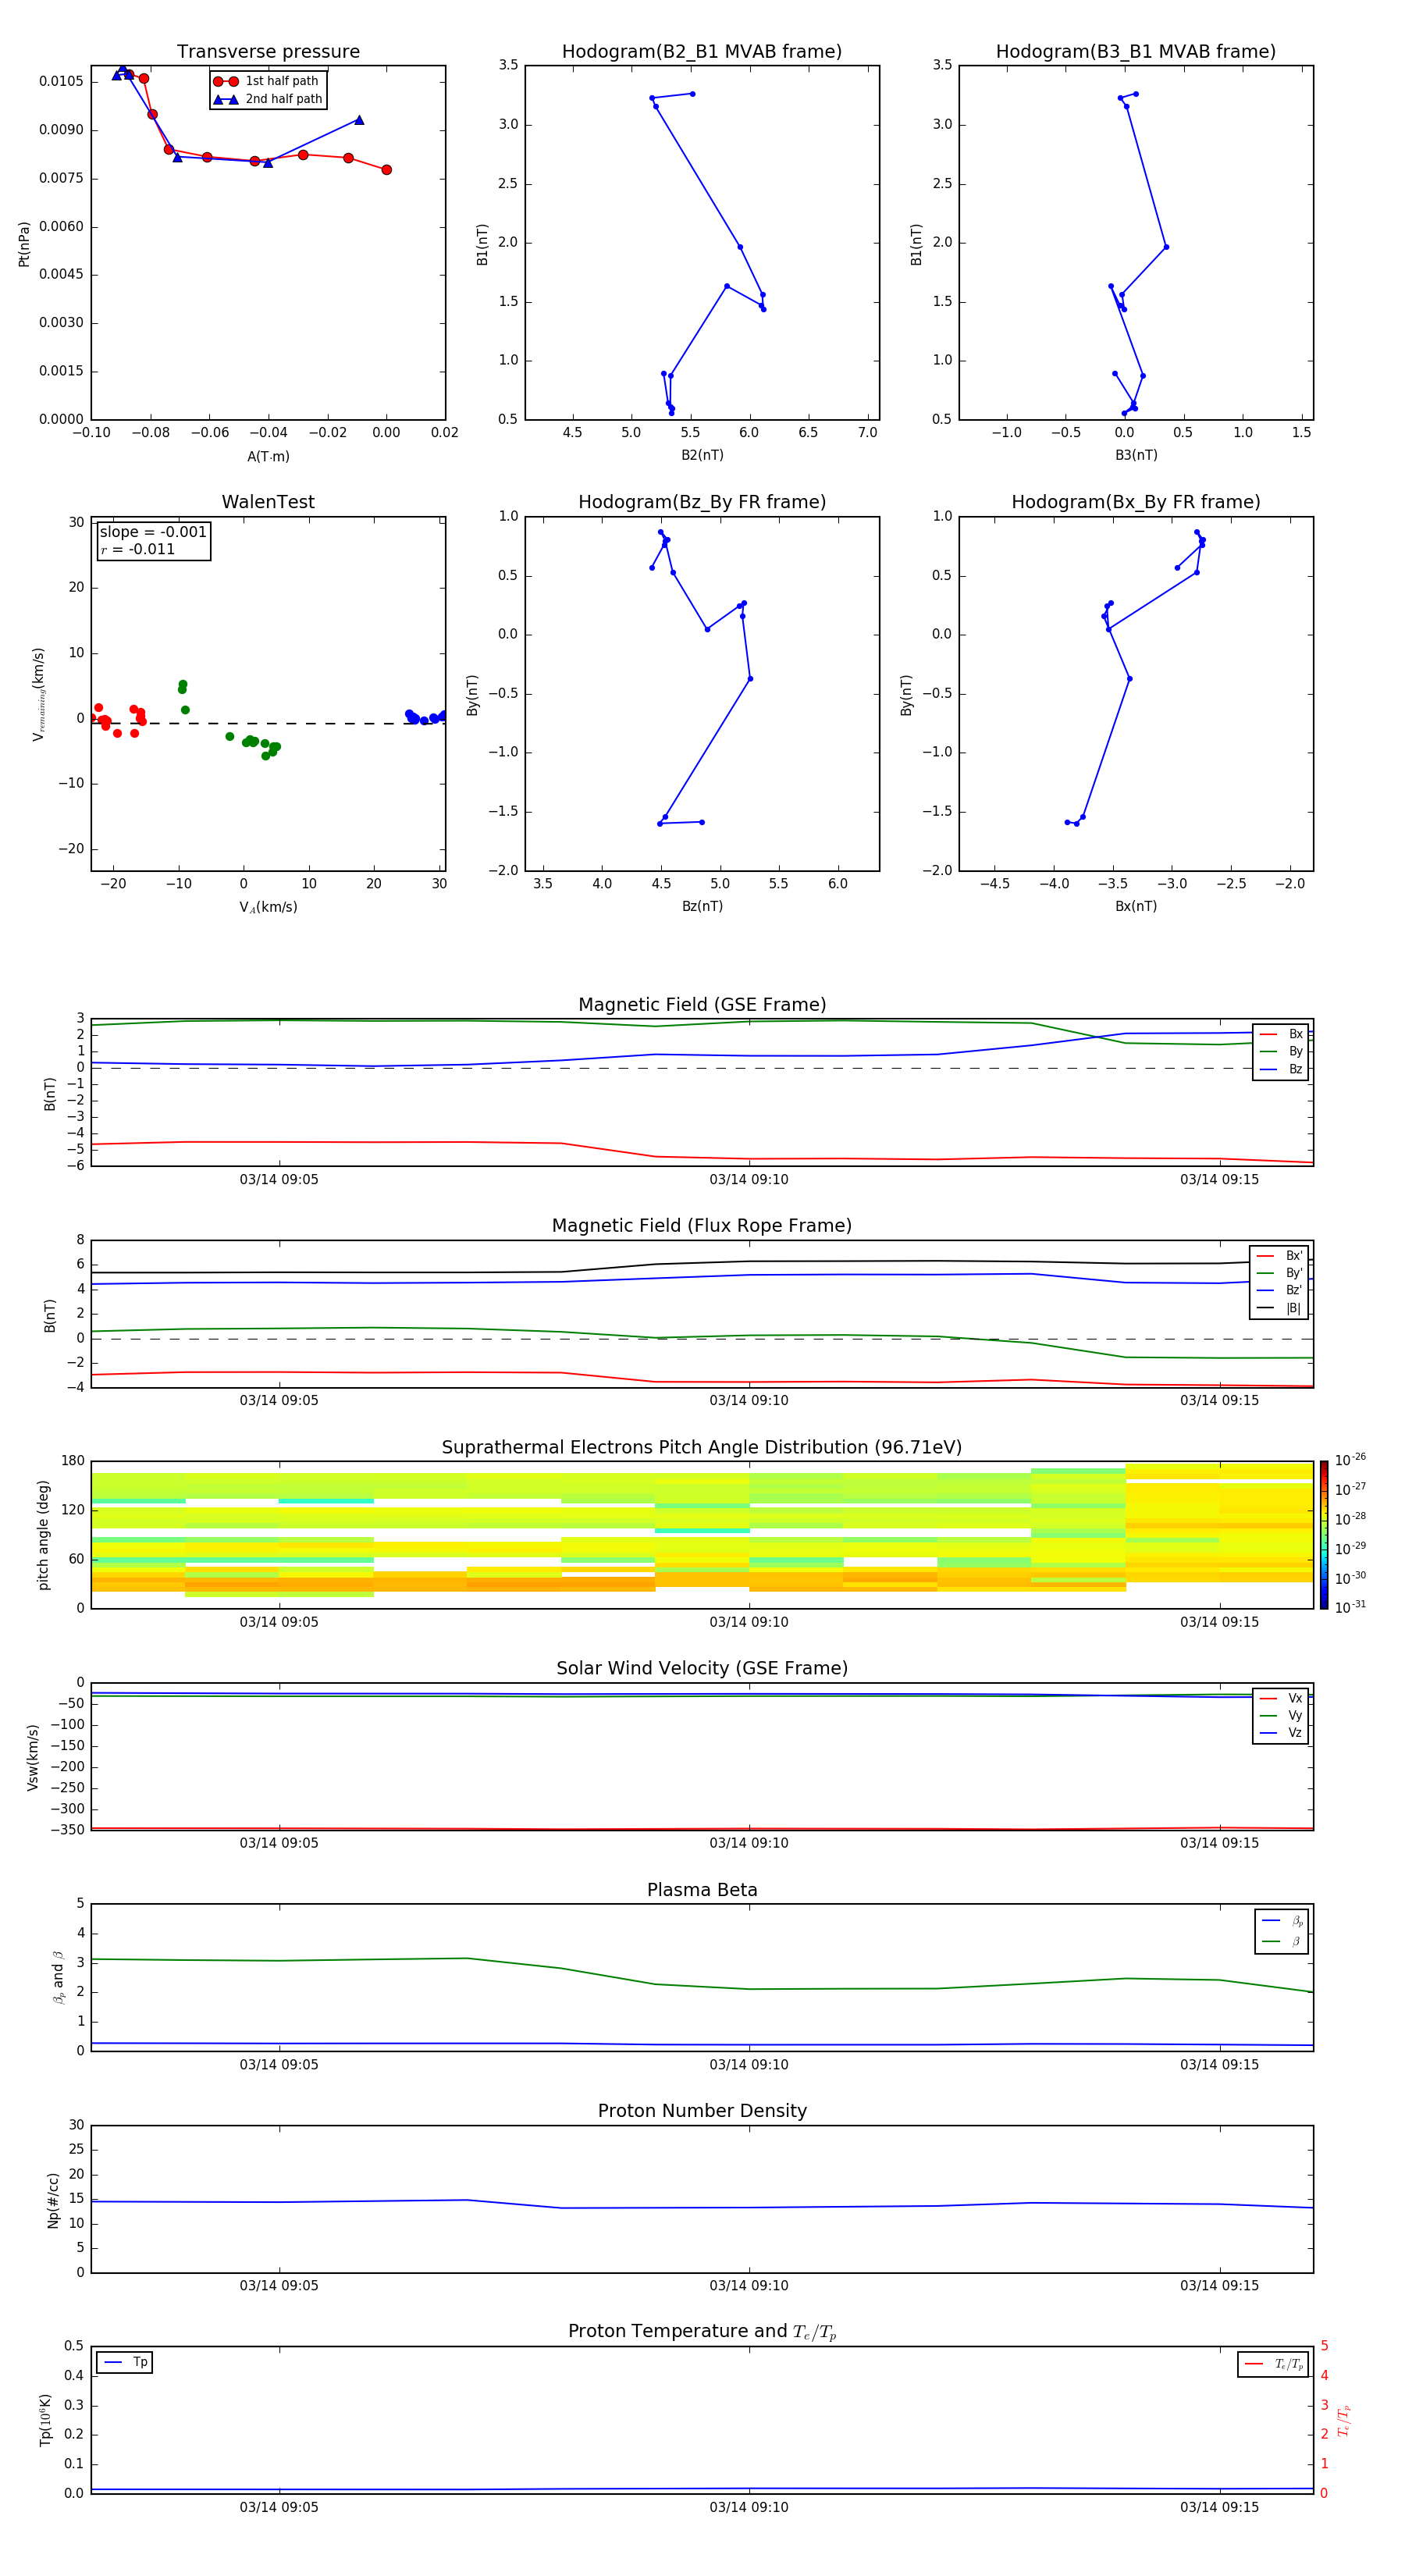Click the 'Proton Number Density' title
Viewport: 1405px width, 2576px height.
(702, 2111)
